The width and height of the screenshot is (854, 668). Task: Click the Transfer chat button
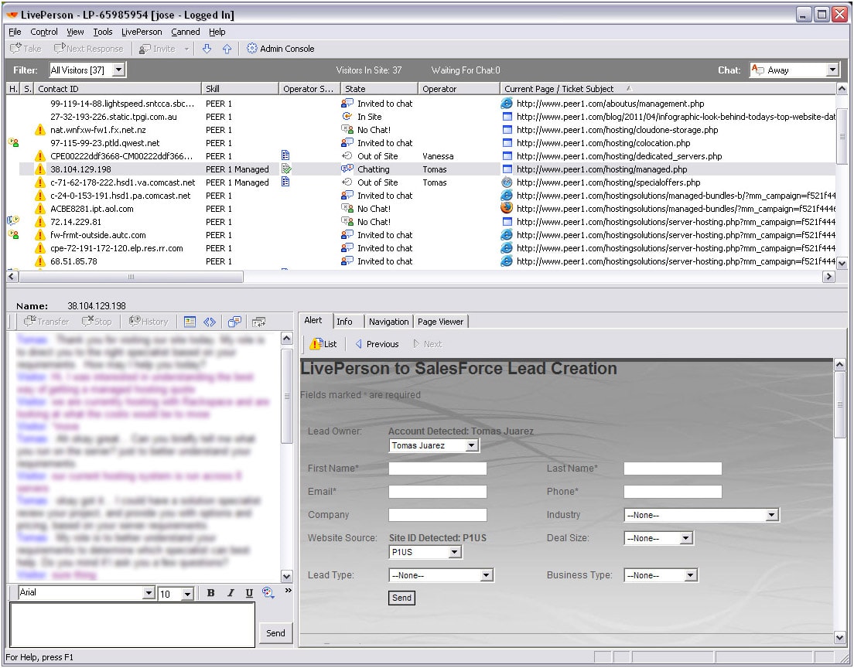coord(46,321)
